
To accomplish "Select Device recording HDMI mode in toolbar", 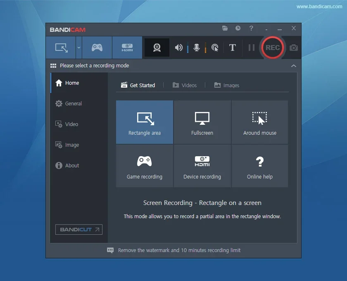I will (x=127, y=48).
